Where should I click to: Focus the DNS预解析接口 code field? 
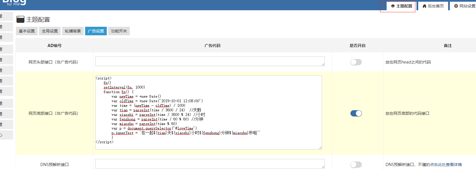(210, 164)
